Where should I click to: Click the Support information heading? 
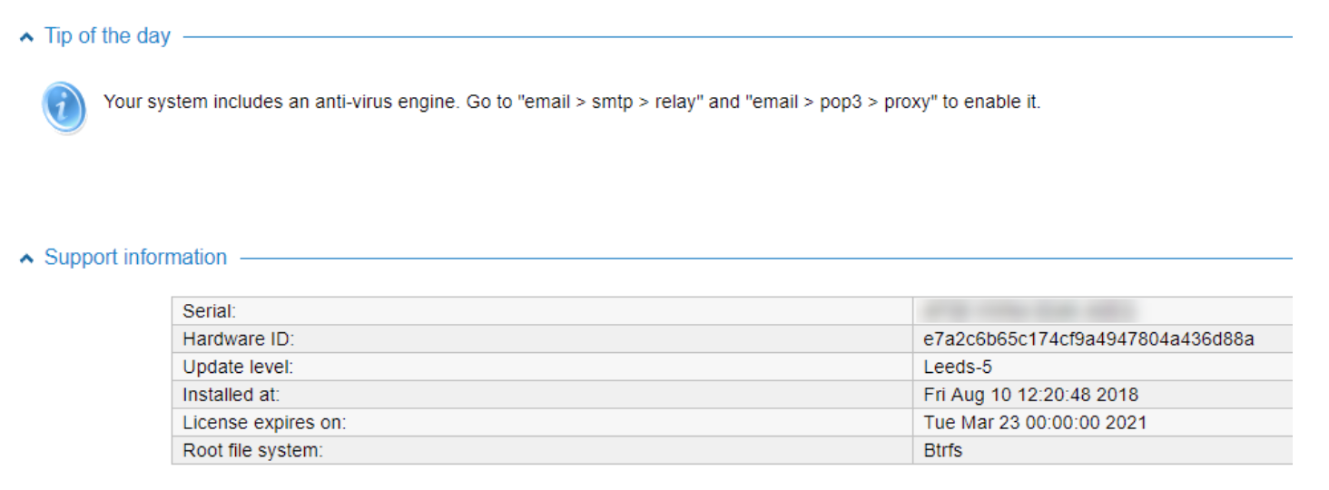[135, 258]
